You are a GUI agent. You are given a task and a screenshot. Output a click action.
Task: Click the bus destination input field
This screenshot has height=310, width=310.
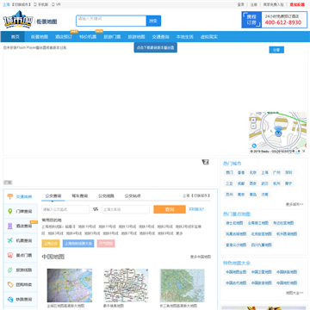click(x=126, y=209)
